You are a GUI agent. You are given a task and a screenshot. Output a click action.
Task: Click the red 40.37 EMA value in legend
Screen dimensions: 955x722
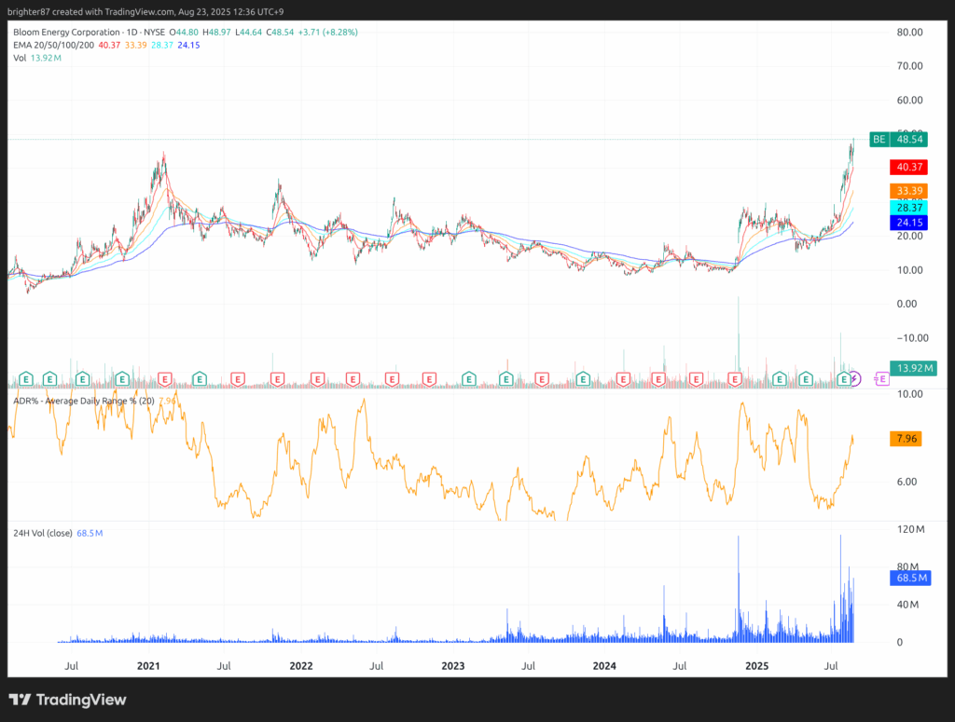click(110, 45)
